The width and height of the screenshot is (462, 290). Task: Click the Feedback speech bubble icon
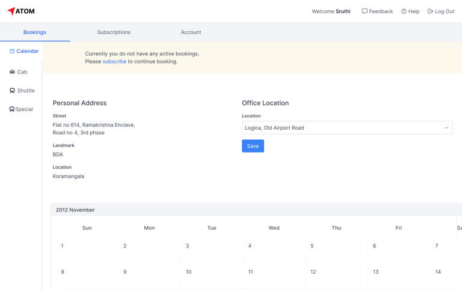[365, 11]
